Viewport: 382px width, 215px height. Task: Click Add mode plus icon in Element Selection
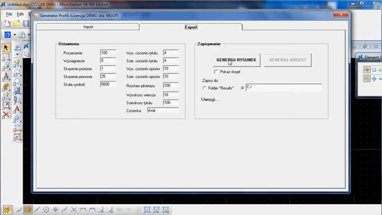click(374, 79)
